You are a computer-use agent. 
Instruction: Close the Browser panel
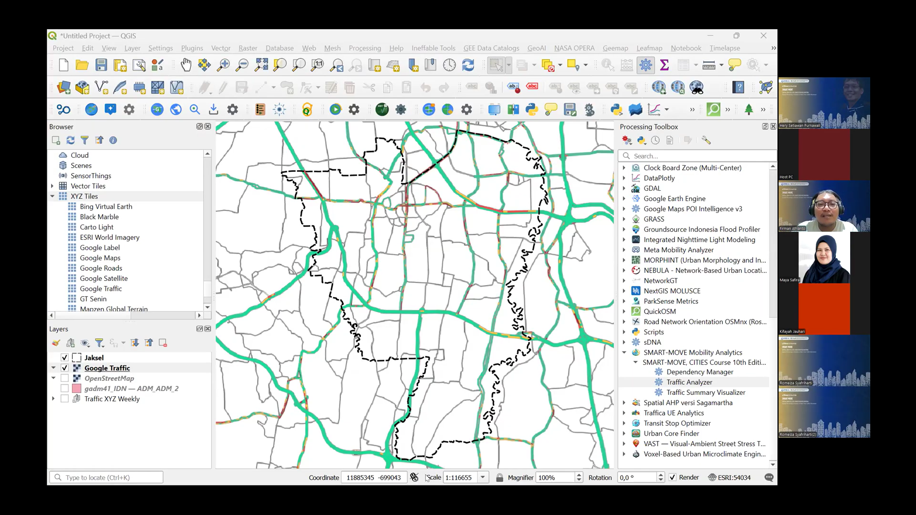[208, 126]
